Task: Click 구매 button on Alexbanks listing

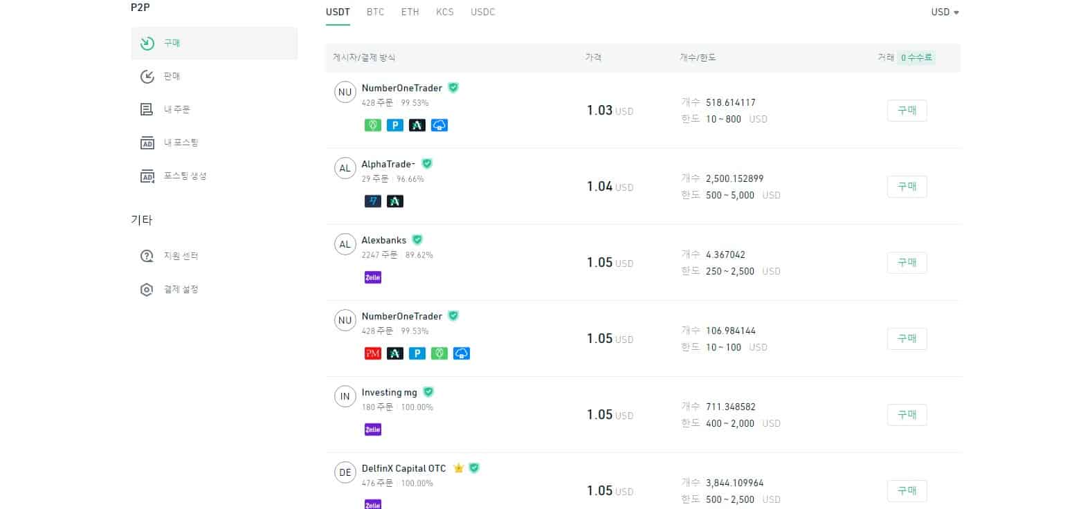Action: 907,262
